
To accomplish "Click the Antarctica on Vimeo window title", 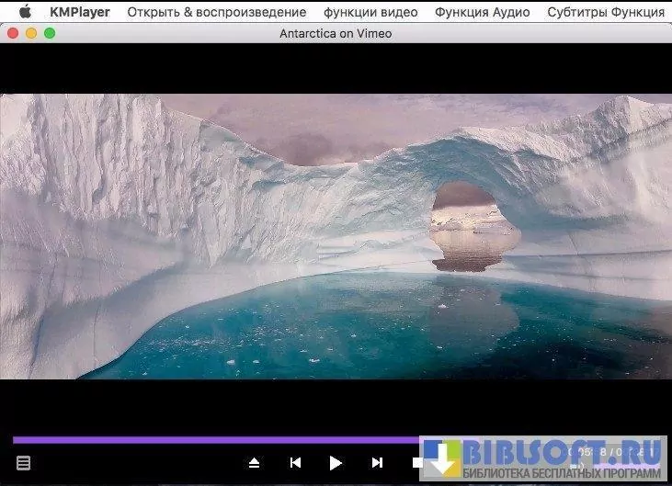I will click(x=336, y=33).
